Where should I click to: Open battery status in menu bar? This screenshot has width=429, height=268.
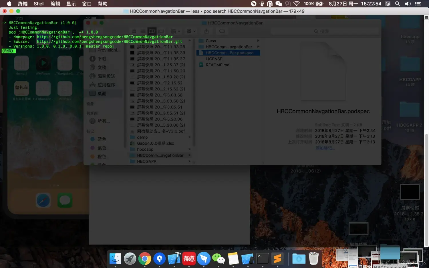[314, 4]
